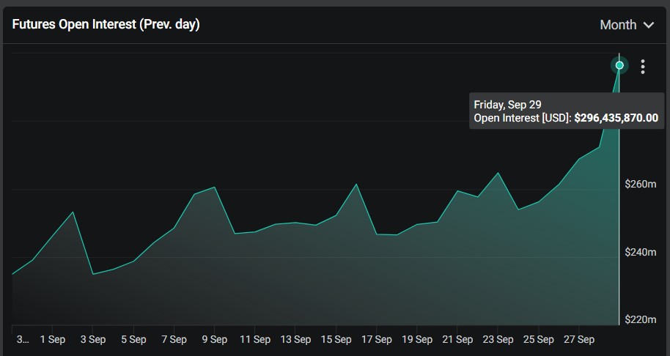Click the Futures Open Interest chart title
The height and width of the screenshot is (356, 670).
click(106, 24)
